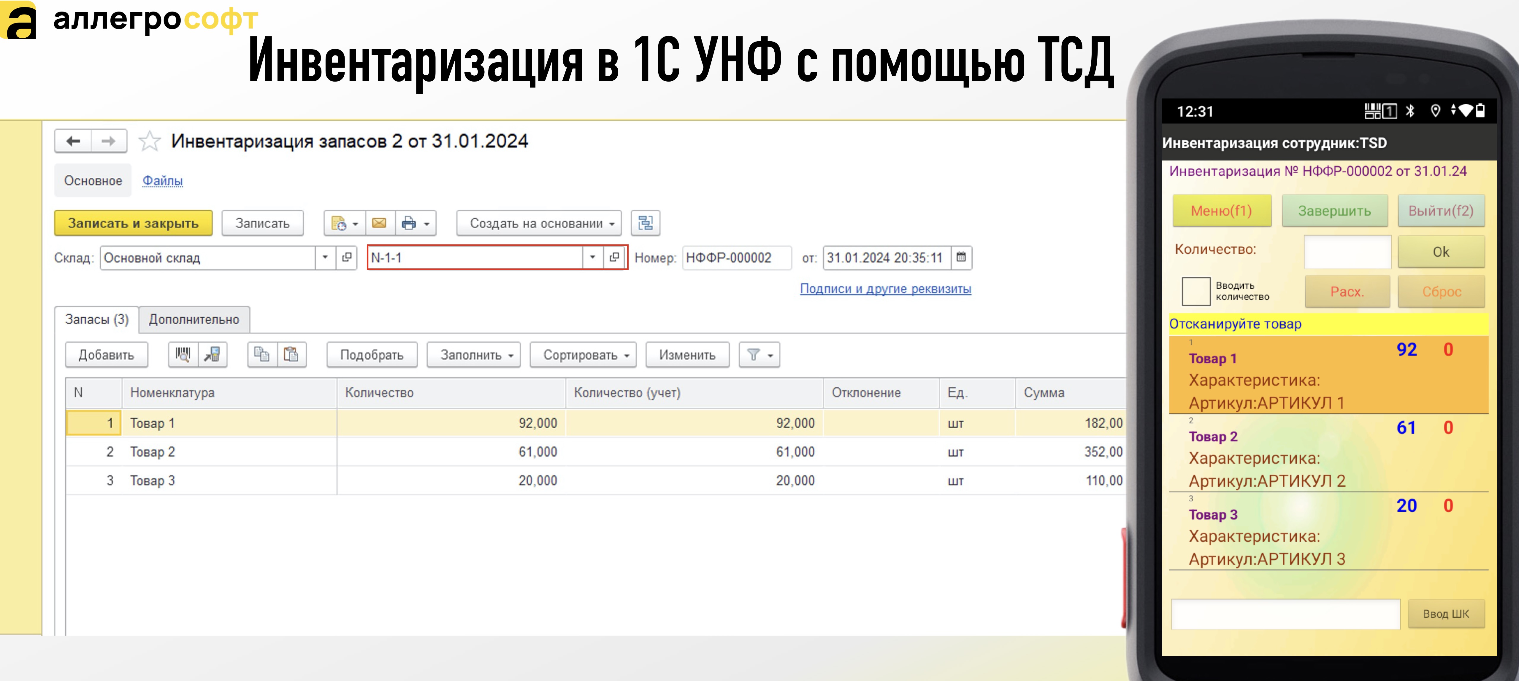
Task: Open the document structure icon button
Action: coord(646,223)
